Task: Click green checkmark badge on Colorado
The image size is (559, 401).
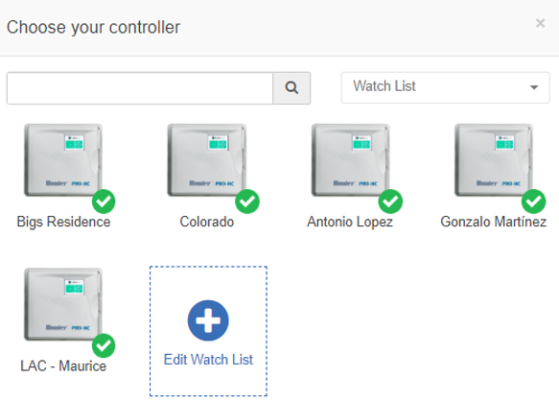Action: 247,201
